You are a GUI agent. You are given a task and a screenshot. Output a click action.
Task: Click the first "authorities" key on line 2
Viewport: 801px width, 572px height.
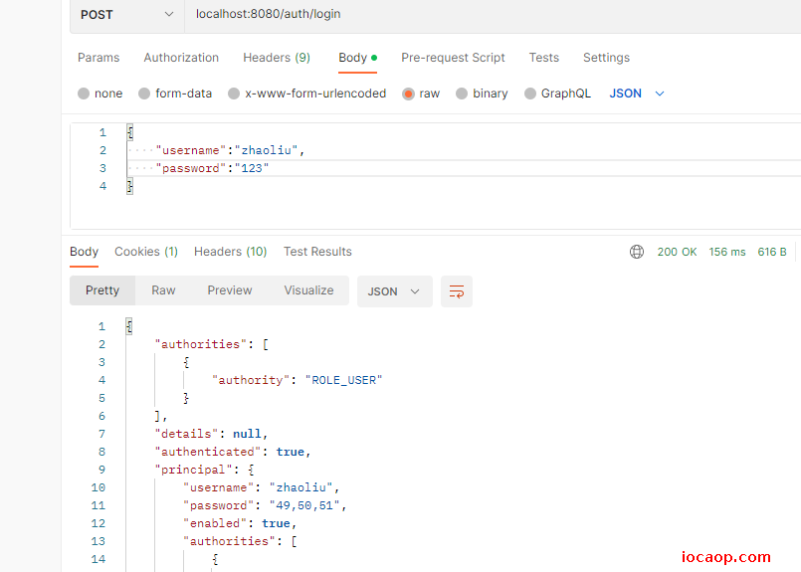(201, 345)
